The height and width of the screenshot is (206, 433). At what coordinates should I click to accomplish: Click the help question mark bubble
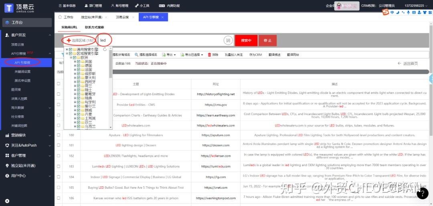(x=423, y=193)
